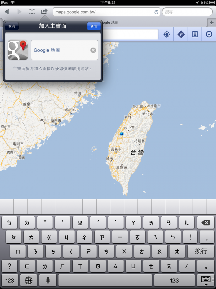Open the list view icon
This screenshot has width=216, height=289.
(x=195, y=34)
